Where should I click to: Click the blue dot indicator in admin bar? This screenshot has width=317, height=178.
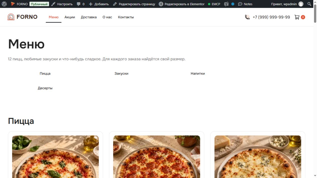tap(233, 4)
